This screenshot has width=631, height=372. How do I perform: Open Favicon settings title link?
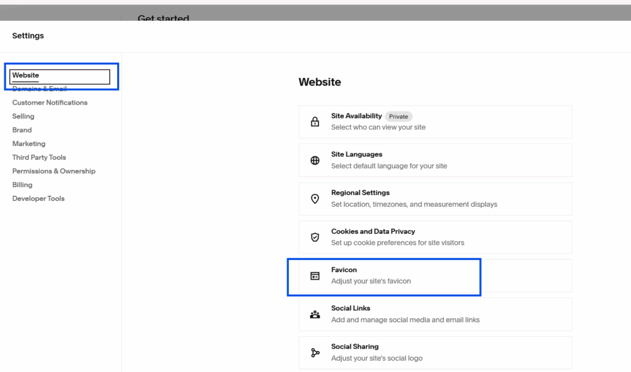point(344,270)
